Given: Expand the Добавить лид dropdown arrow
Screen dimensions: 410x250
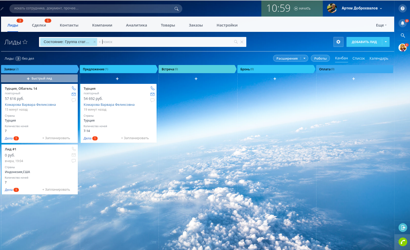Looking at the screenshot, I should (x=386, y=42).
